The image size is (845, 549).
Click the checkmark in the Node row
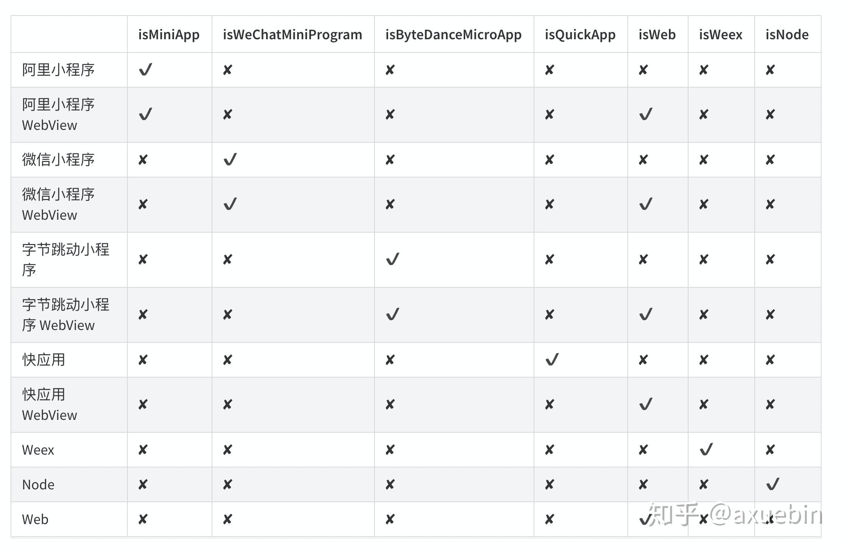point(772,484)
